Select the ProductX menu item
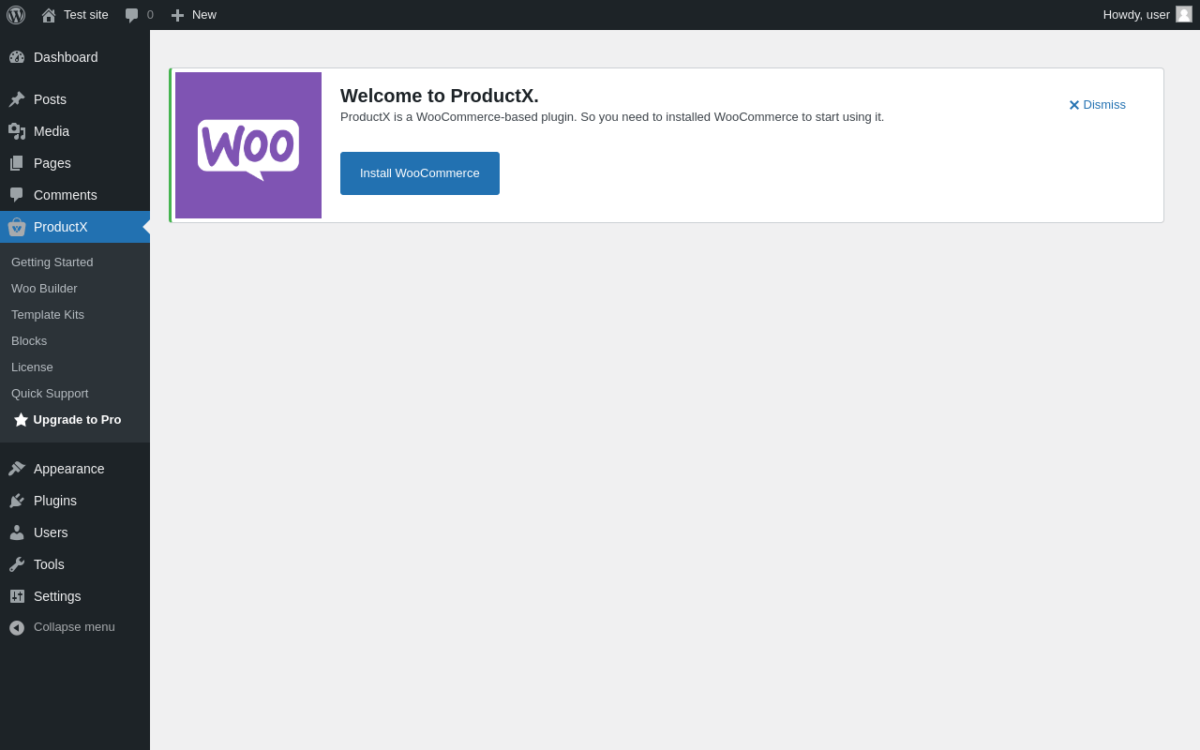 [x=75, y=227]
